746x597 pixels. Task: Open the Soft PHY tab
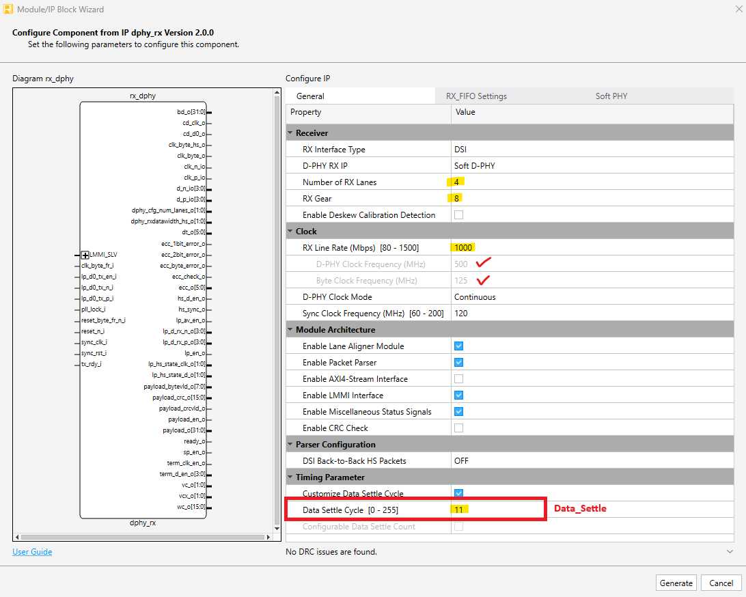pyautogui.click(x=611, y=96)
